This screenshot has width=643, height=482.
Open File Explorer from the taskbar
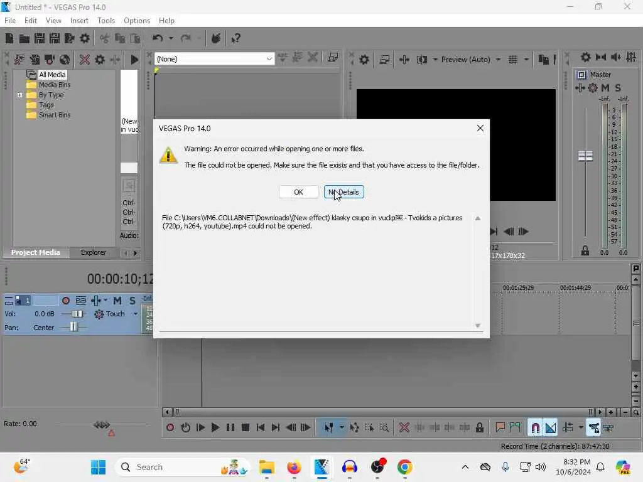click(266, 467)
